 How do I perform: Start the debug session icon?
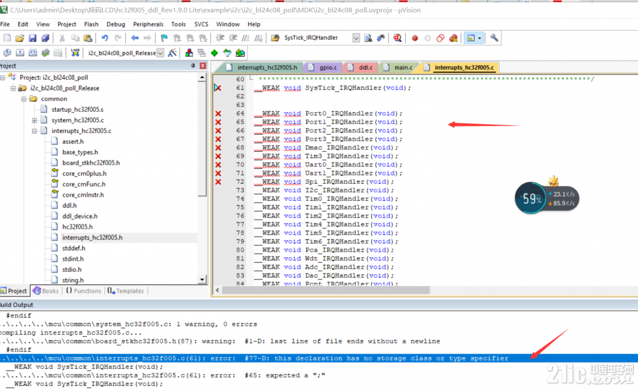click(398, 38)
